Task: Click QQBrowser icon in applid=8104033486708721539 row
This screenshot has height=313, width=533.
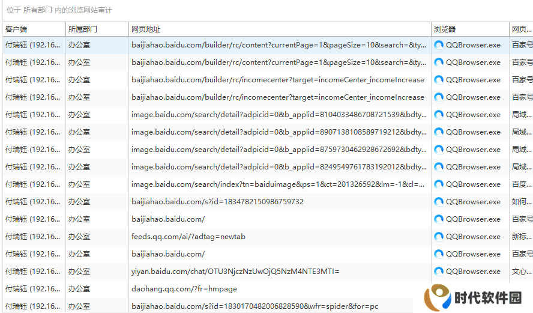Action: point(439,115)
